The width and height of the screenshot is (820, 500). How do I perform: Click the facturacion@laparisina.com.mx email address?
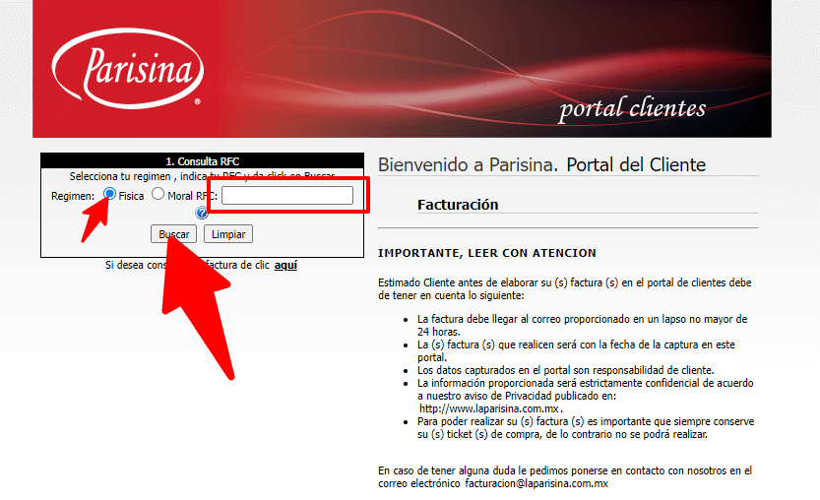(x=536, y=484)
